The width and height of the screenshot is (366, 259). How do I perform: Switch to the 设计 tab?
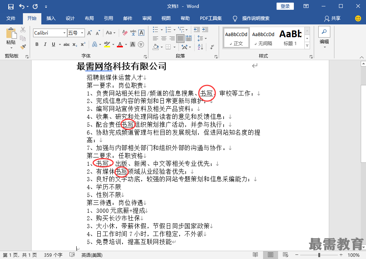coord(70,18)
